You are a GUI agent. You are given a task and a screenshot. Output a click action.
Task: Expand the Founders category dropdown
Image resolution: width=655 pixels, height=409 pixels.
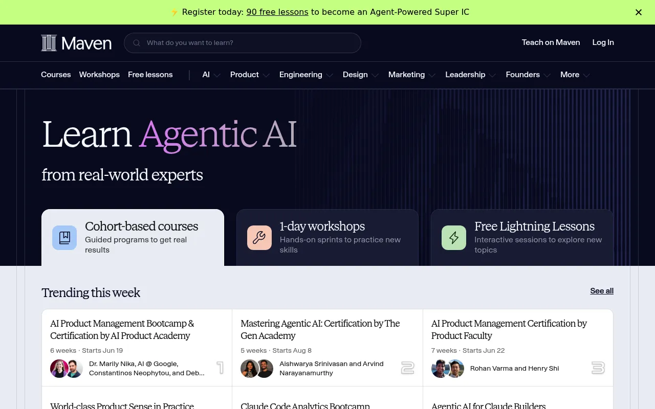point(528,75)
